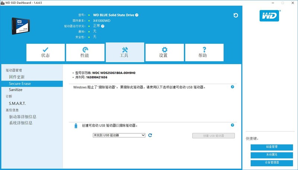Viewport: 298px width, 170px height.
Task: Minimize the WD SSD Dashboard window
Action: point(273,3)
